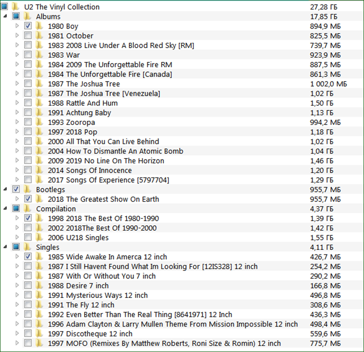Click the Compilation folder icon

[27, 208]
